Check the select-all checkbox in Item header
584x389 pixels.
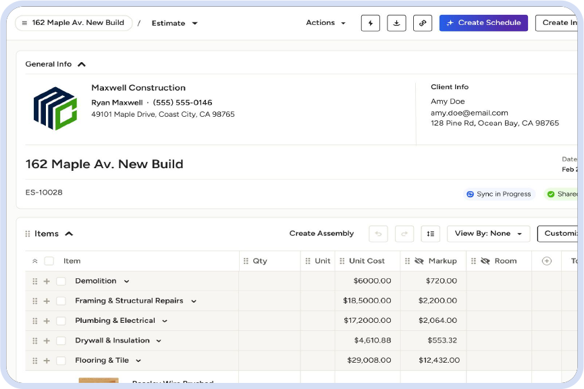click(49, 261)
